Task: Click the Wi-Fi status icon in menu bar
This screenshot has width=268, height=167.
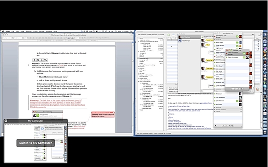Action: pyautogui.click(x=103, y=31)
